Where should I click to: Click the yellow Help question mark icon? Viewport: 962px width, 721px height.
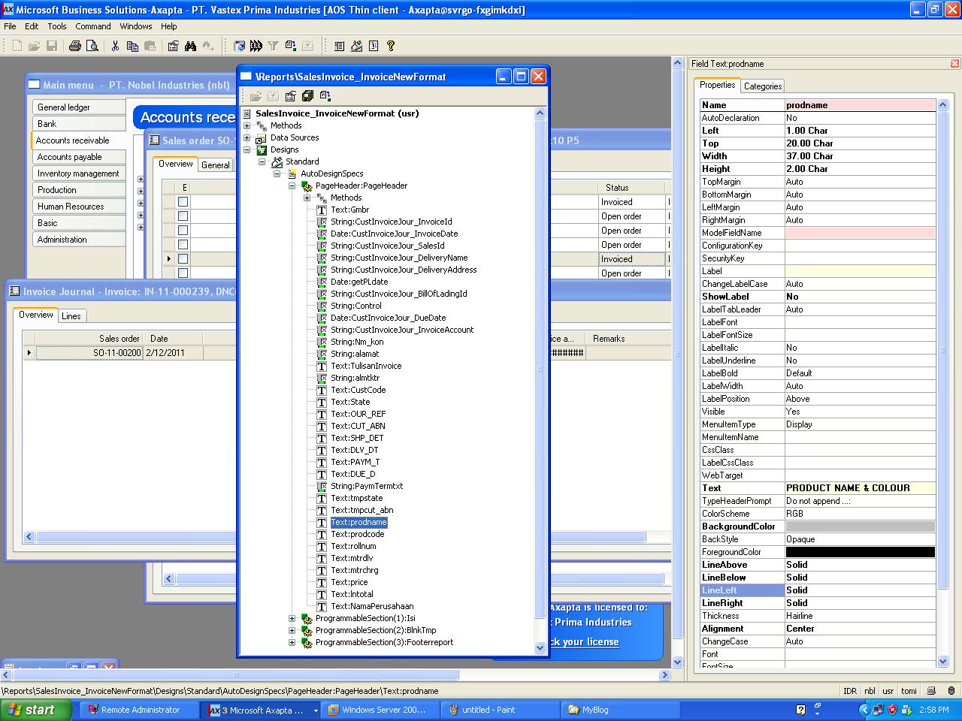click(391, 46)
